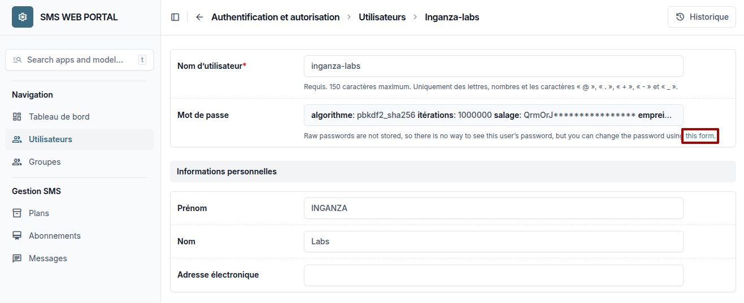The image size is (744, 303).
Task: Click the Messages chat icon
Action: click(17, 258)
